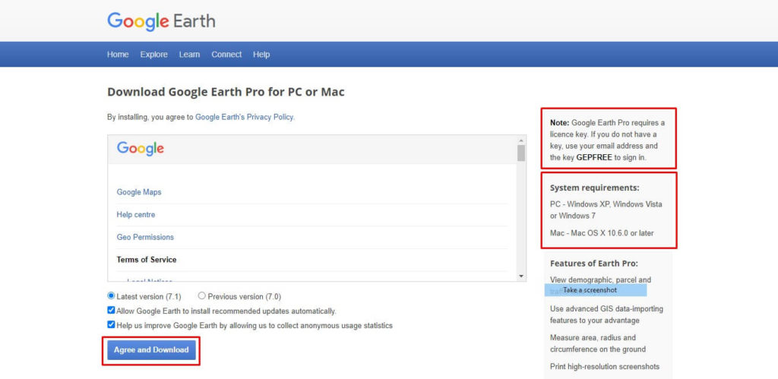
Task: Open the Help centre link
Action: coord(136,215)
